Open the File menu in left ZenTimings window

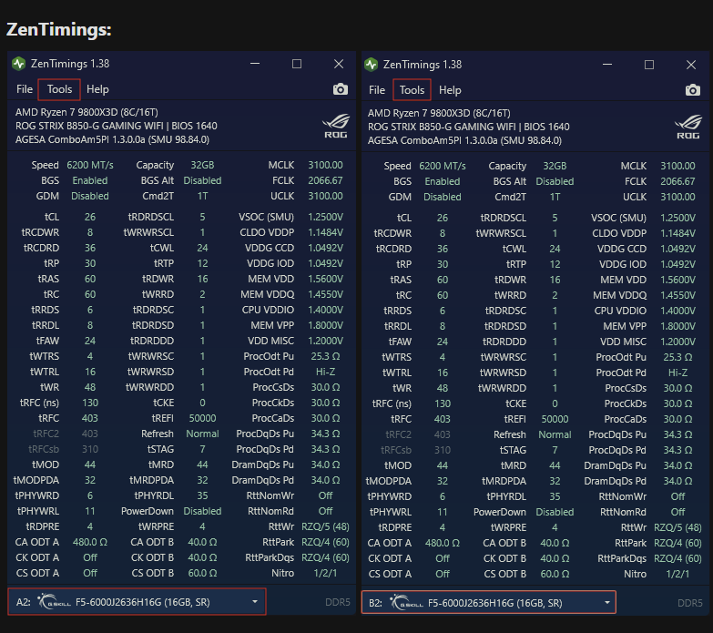point(25,89)
